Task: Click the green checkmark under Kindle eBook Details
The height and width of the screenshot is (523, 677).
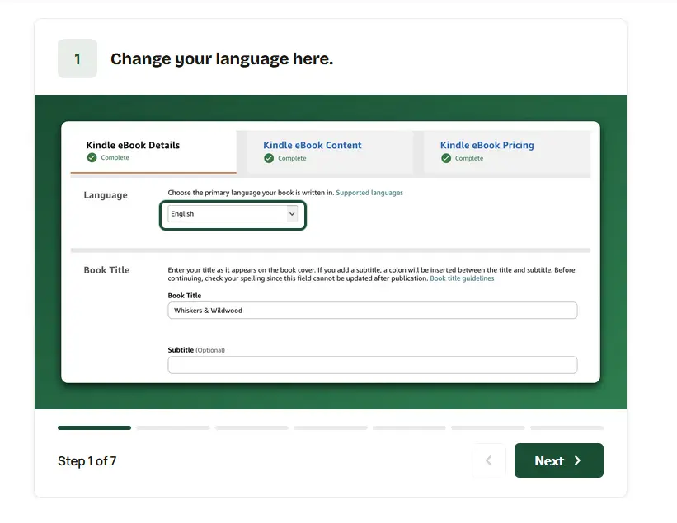Action: 92,158
